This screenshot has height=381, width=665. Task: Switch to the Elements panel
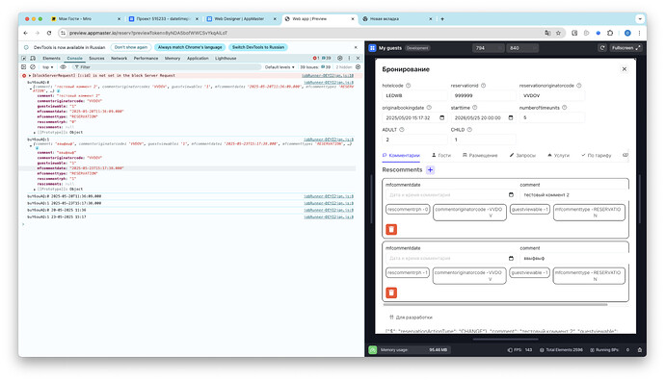tap(51, 58)
